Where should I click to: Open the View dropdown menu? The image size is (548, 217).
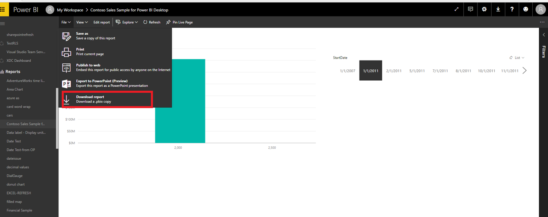[82, 22]
